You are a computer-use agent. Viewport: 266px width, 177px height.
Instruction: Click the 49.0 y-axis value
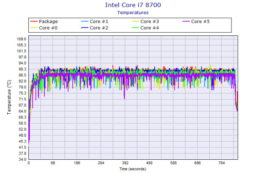pos(23,135)
